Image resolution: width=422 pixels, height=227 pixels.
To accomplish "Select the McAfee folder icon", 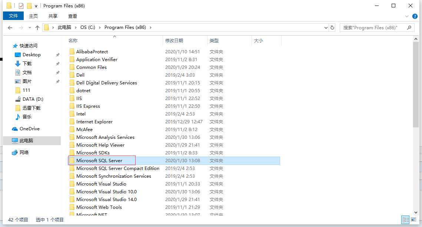I will coord(72,129).
